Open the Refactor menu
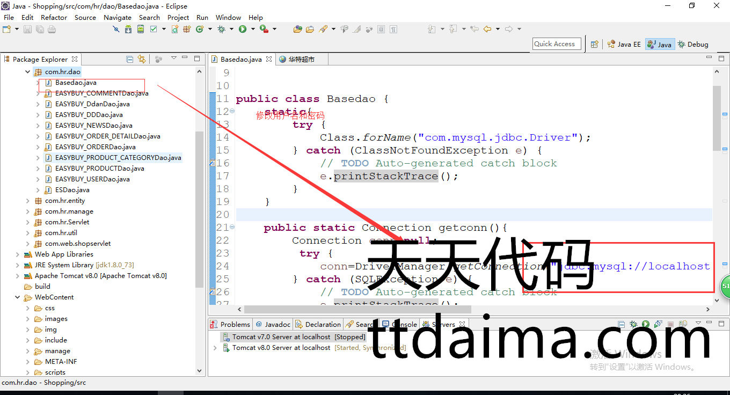The image size is (730, 395). pos(54,17)
